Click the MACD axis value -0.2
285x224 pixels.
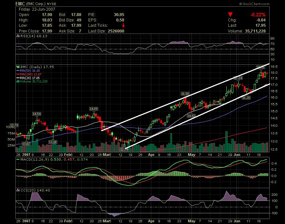click(x=273, y=182)
